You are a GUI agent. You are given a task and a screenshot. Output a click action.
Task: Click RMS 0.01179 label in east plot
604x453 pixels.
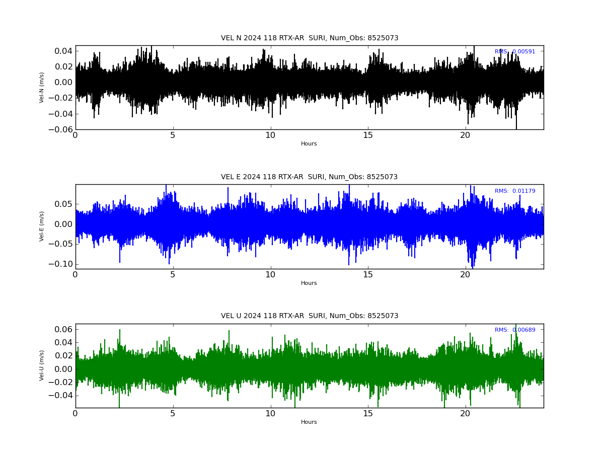(x=515, y=191)
